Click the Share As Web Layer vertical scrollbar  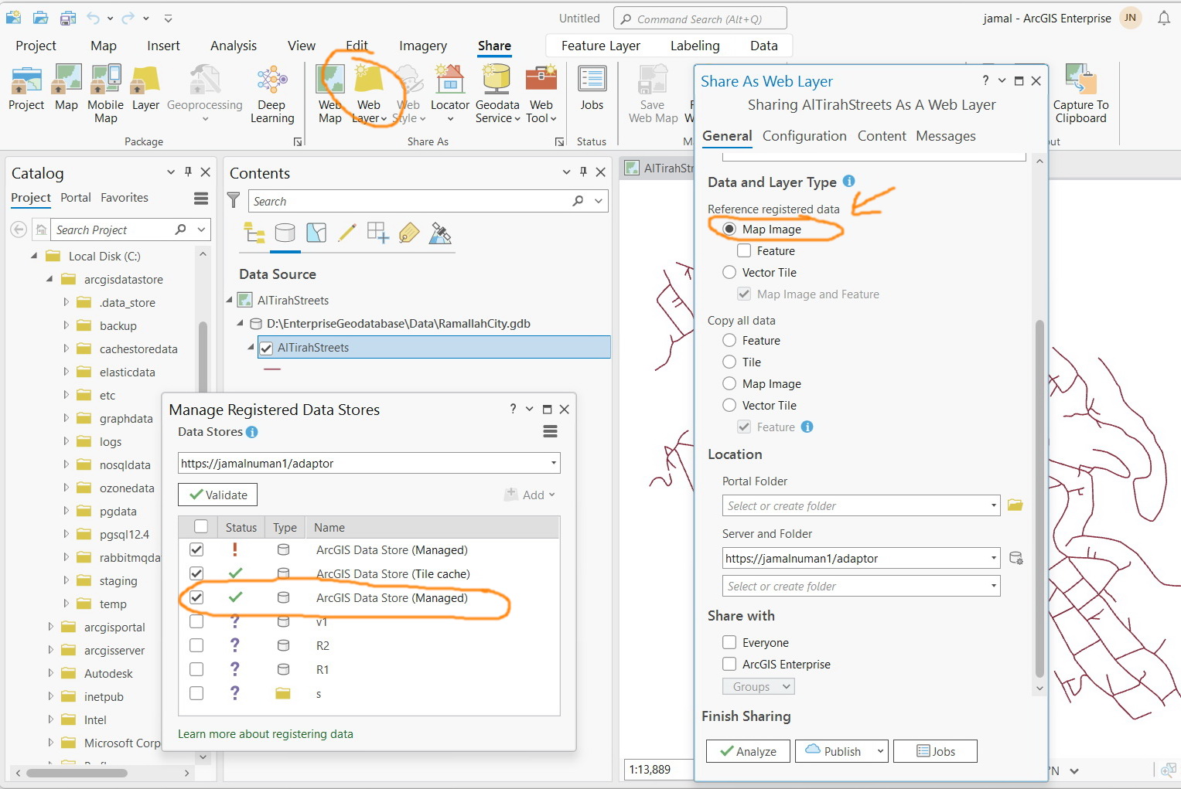coord(1039,498)
